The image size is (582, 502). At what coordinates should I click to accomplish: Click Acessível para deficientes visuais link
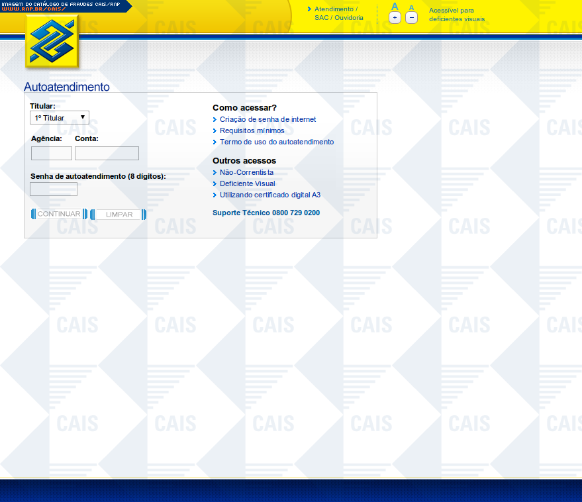[x=456, y=15]
